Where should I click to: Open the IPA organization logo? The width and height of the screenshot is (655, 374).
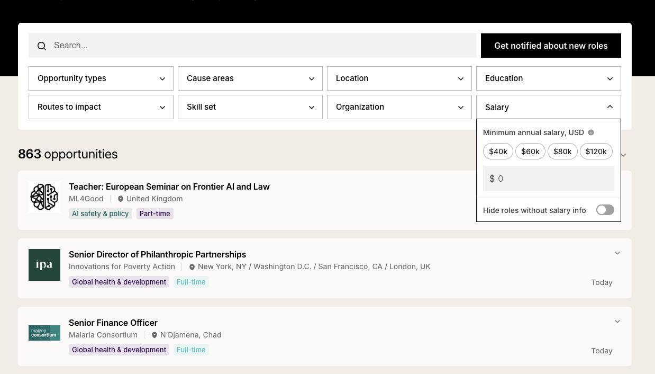click(x=44, y=265)
